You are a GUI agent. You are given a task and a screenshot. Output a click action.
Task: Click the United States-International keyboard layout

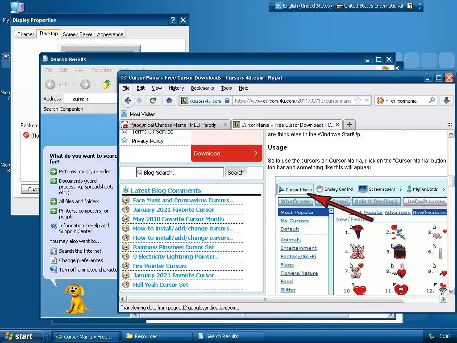(x=370, y=6)
